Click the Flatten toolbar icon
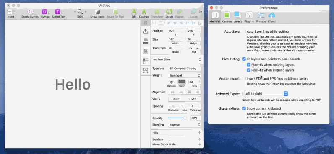The width and height of the screenshot is (334, 154). click(179, 12)
